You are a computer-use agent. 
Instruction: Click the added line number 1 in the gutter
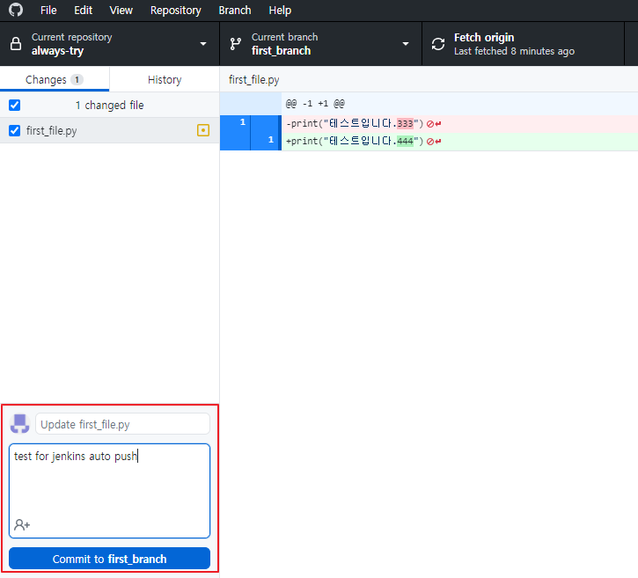tap(271, 140)
